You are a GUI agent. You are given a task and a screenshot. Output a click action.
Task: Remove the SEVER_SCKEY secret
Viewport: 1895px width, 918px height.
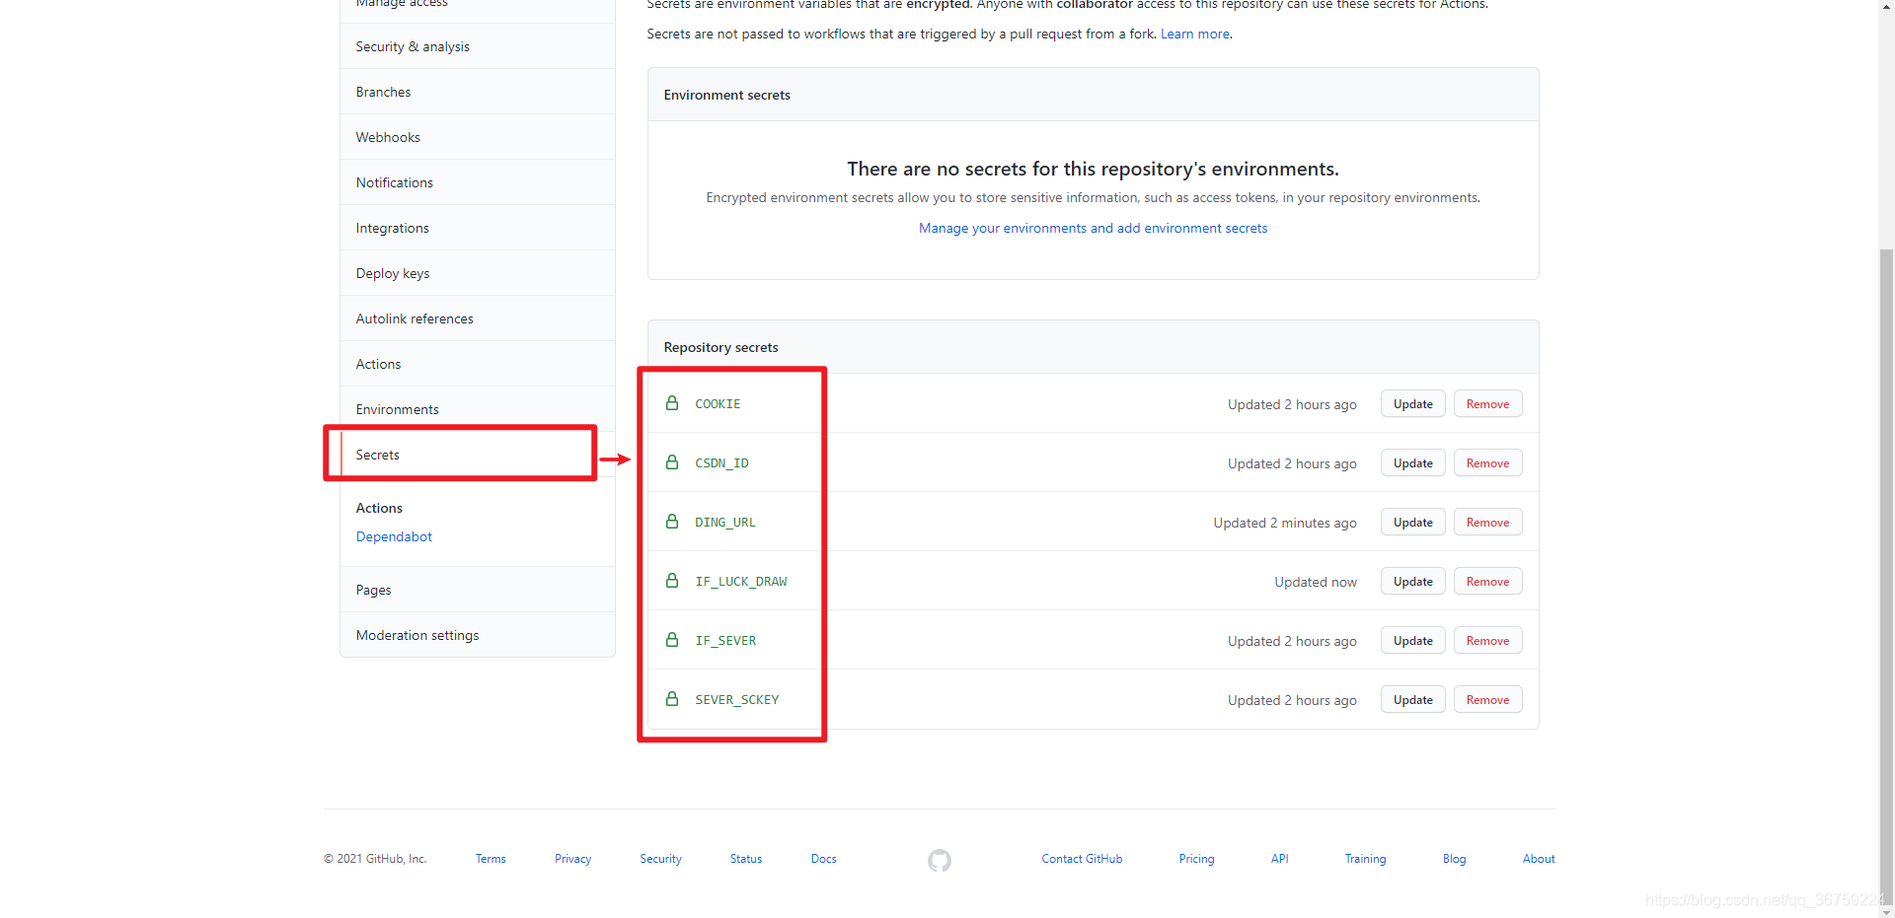click(1487, 700)
